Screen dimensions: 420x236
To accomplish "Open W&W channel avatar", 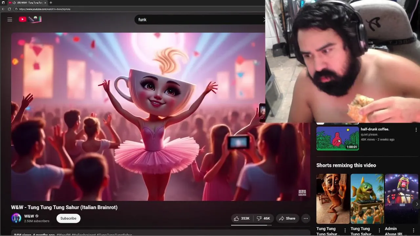I will click(x=16, y=218).
